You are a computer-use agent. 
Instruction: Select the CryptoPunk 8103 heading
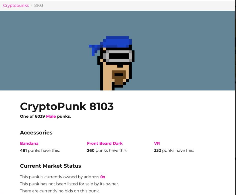(x=67, y=106)
